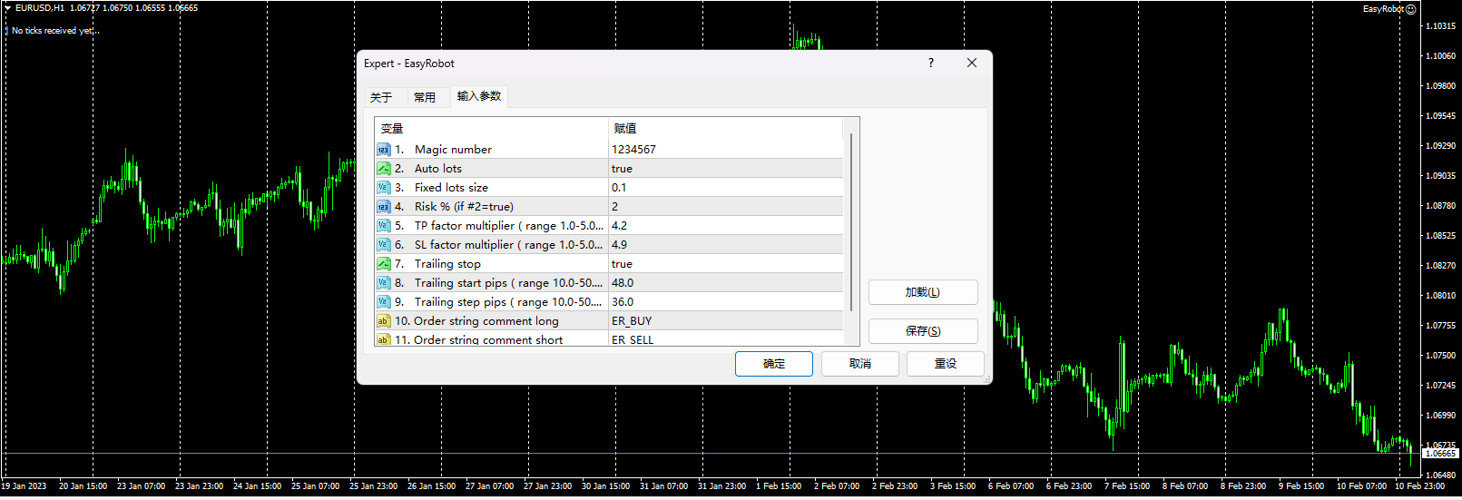1462x500 pixels.
Task: Click the Auto lots boolean icon
Action: coord(384,169)
